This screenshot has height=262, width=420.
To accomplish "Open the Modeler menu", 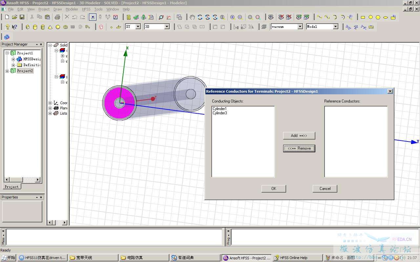I will click(x=72, y=9).
